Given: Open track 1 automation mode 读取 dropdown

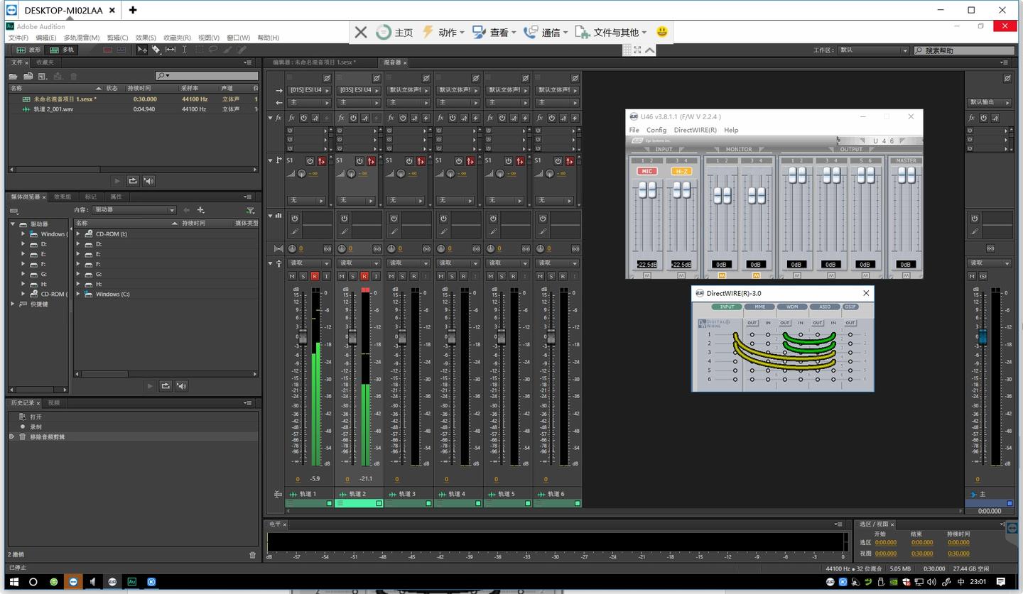Looking at the screenshot, I should pyautogui.click(x=309, y=263).
